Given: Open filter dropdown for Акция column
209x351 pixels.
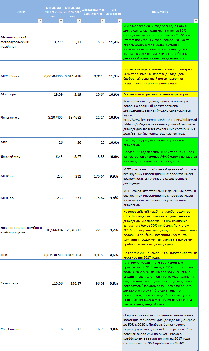Looking at the screenshot, I should tap(40, 21).
